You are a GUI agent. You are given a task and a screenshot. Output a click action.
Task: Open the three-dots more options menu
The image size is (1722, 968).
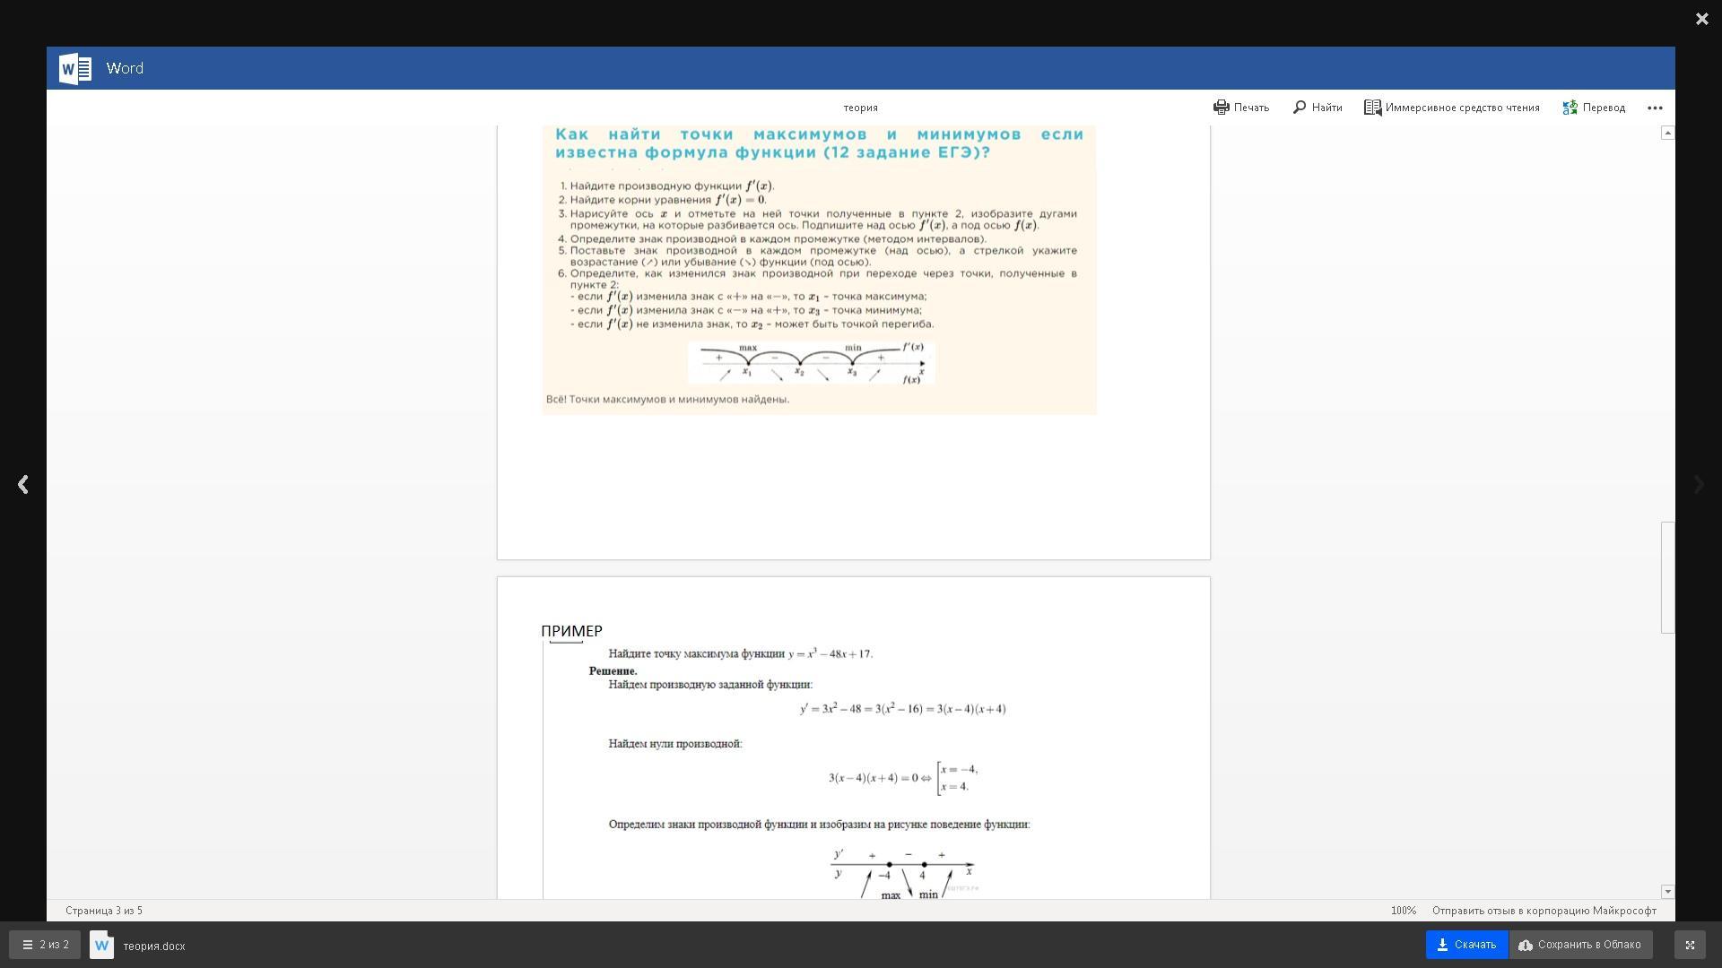(1655, 108)
